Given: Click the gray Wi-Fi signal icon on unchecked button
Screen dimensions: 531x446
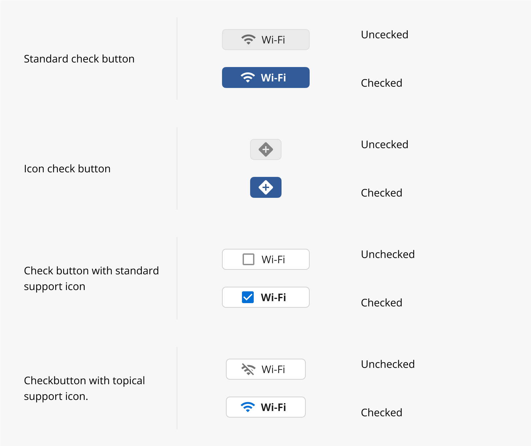Looking at the screenshot, I should pyautogui.click(x=248, y=40).
